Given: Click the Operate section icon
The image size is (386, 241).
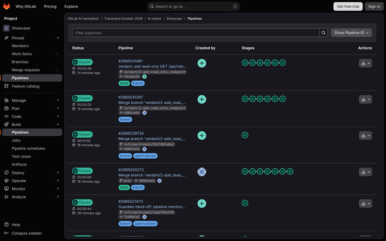Looking at the screenshot, I should (6, 180).
